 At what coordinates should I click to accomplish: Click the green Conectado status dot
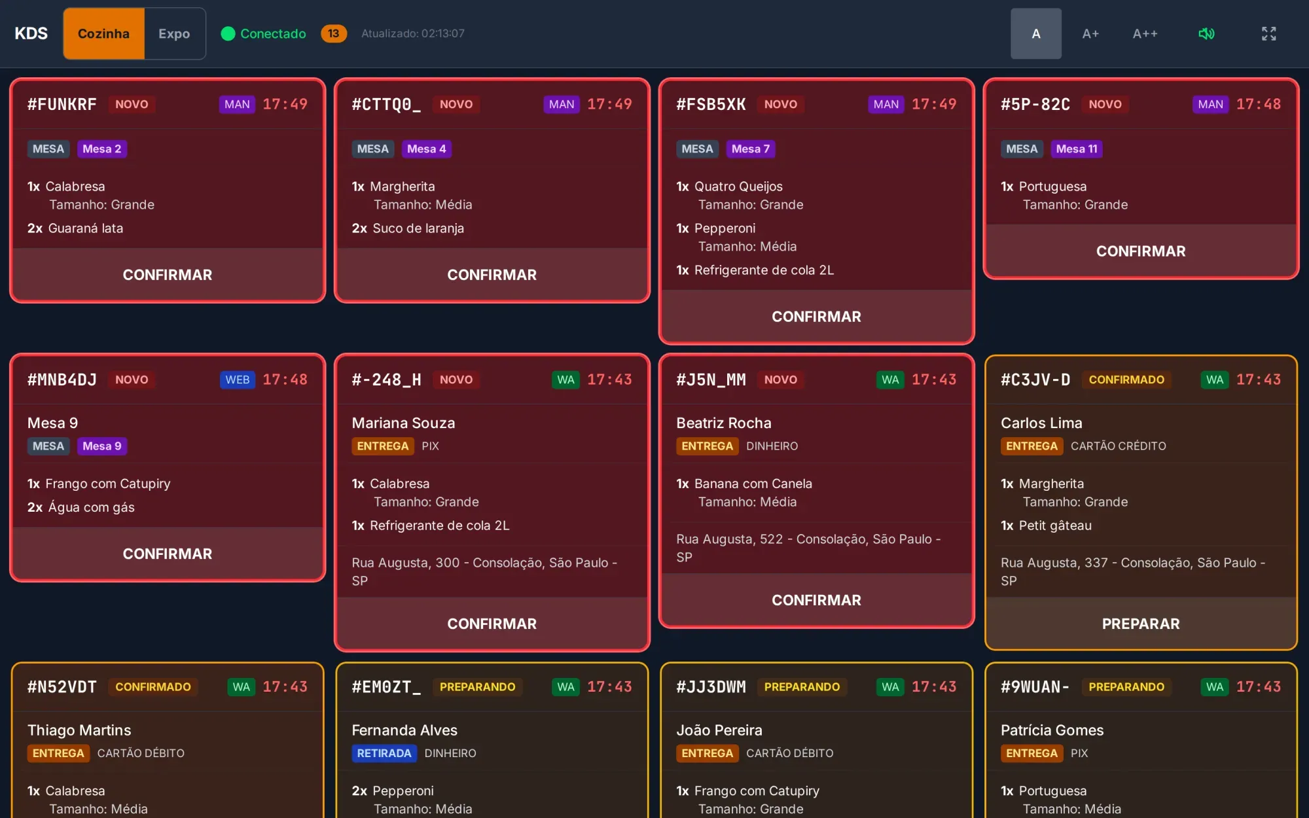[228, 33]
